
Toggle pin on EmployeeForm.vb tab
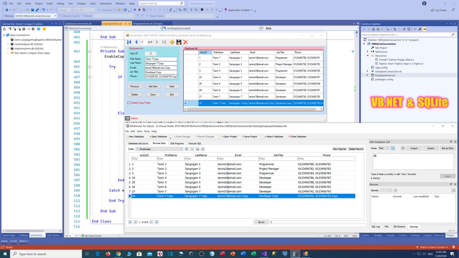126,24
